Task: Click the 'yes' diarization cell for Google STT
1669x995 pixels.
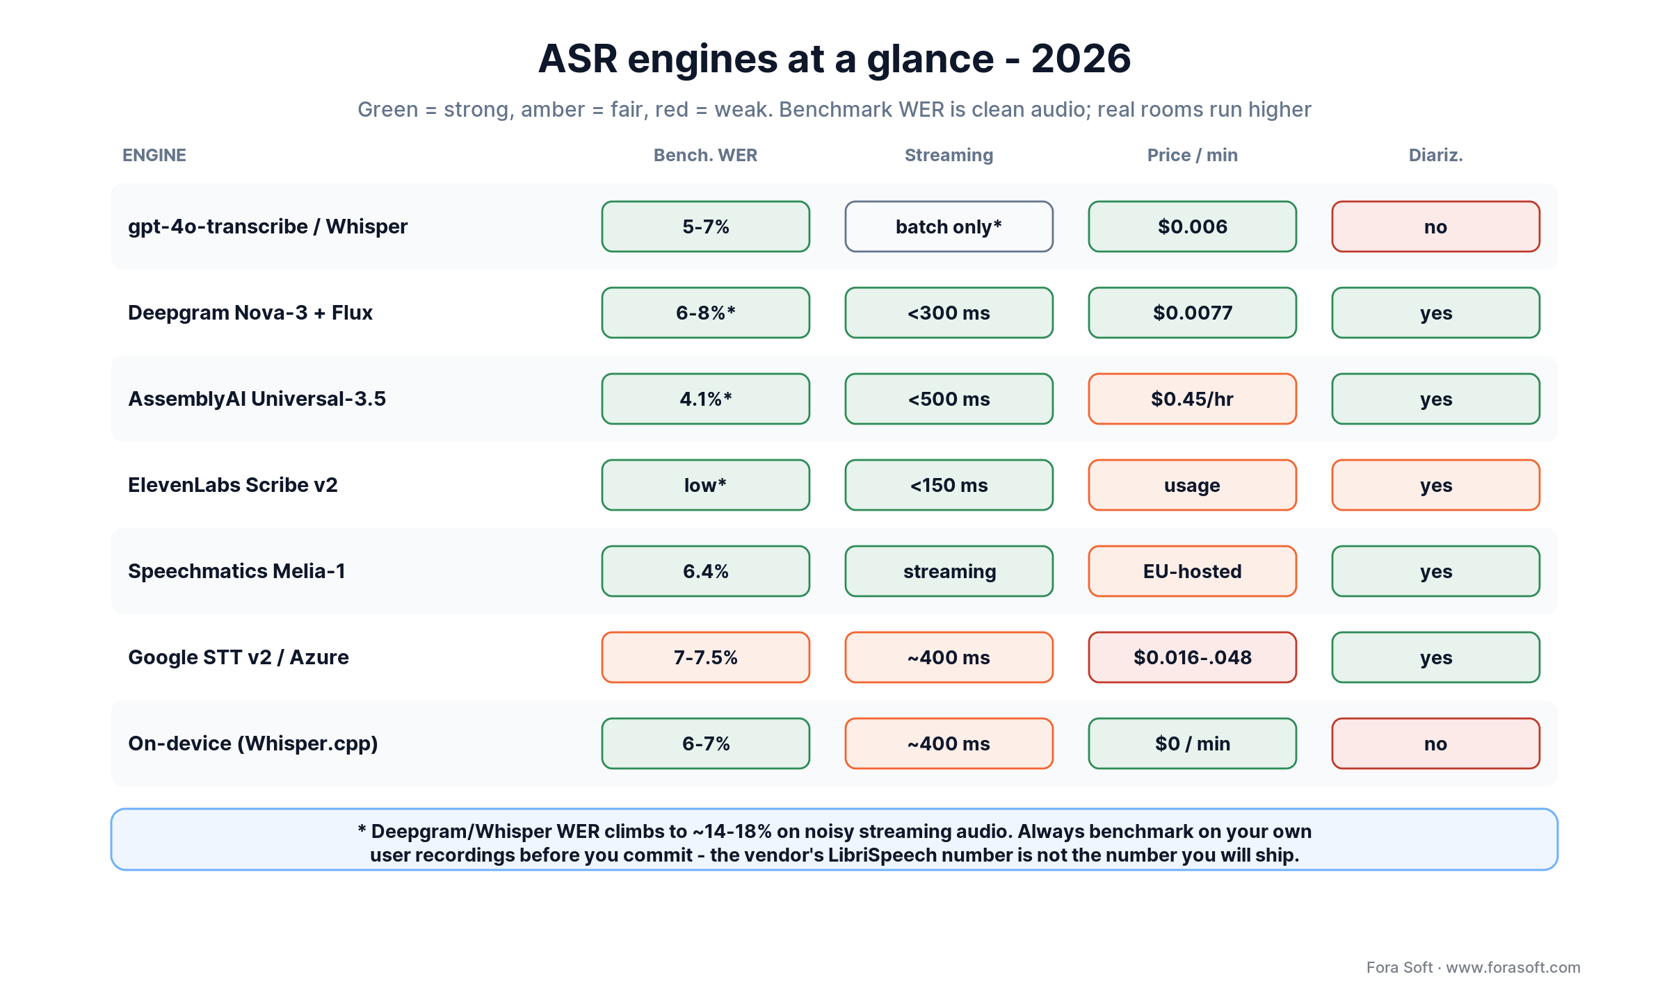Action: (x=1436, y=657)
